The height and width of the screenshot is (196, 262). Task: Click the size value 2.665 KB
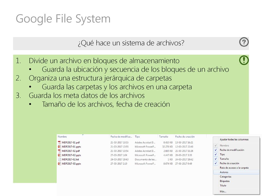(x=168, y=151)
